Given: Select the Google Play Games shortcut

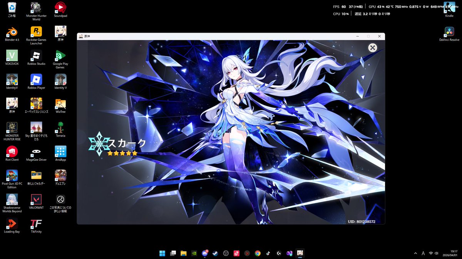Looking at the screenshot, I should point(60,59).
